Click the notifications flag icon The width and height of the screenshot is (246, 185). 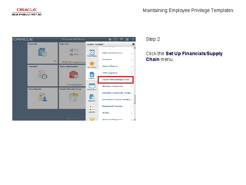coord(121,39)
